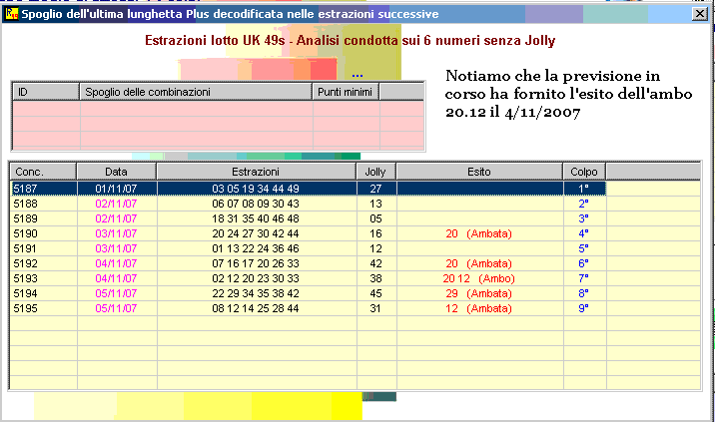The width and height of the screenshot is (715, 422).
Task: Click date 03/11/07 in row 5190
Action: pos(116,233)
